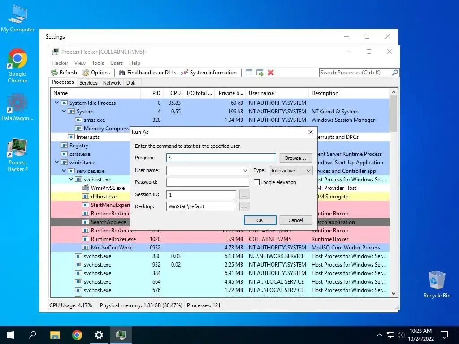Image resolution: width=459 pixels, height=344 pixels.
Task: Collapse the wininit.exe node
Action: pos(56,162)
